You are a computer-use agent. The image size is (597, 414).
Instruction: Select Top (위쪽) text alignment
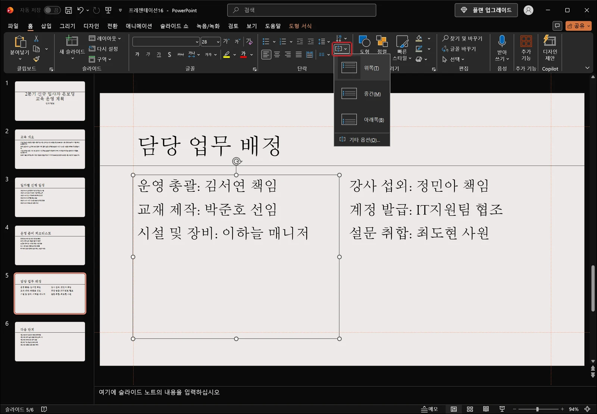[362, 68]
